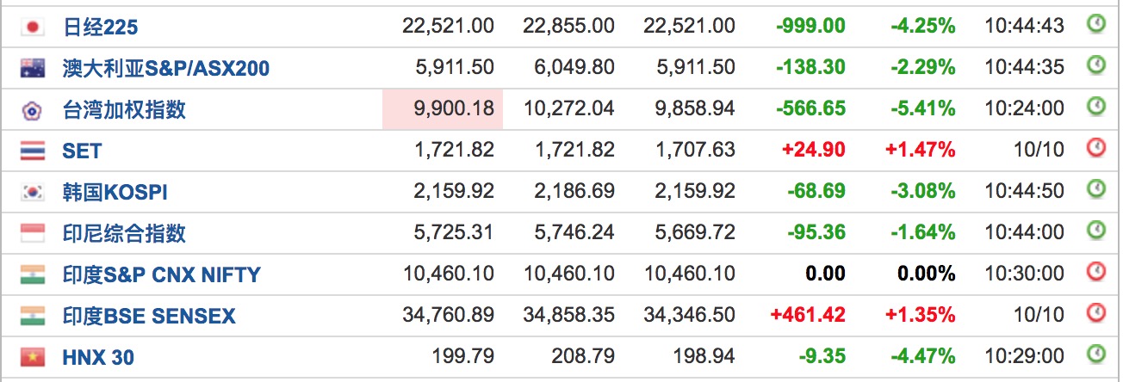Click the Australia flag icon
Viewport: 1123px width, 382px height.
pos(33,68)
